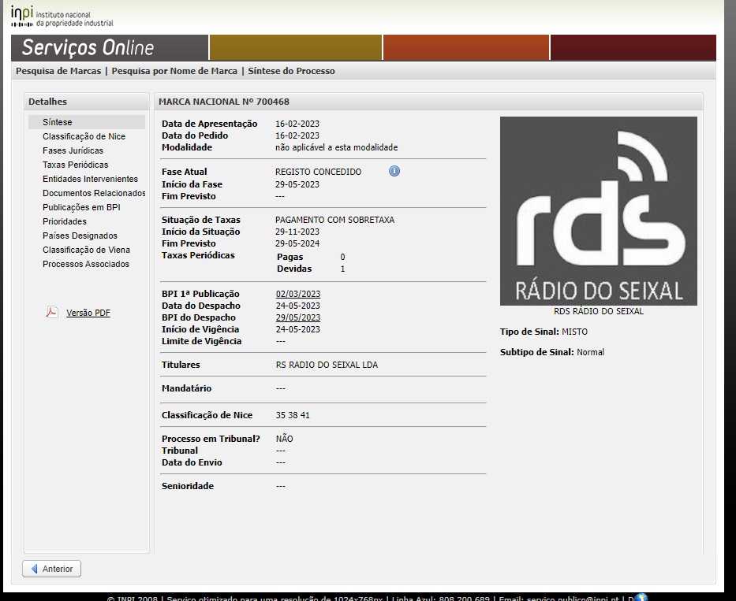Click the Nice classes value 35 38 41
Viewport: 736px width, 601px height.
pos(293,415)
